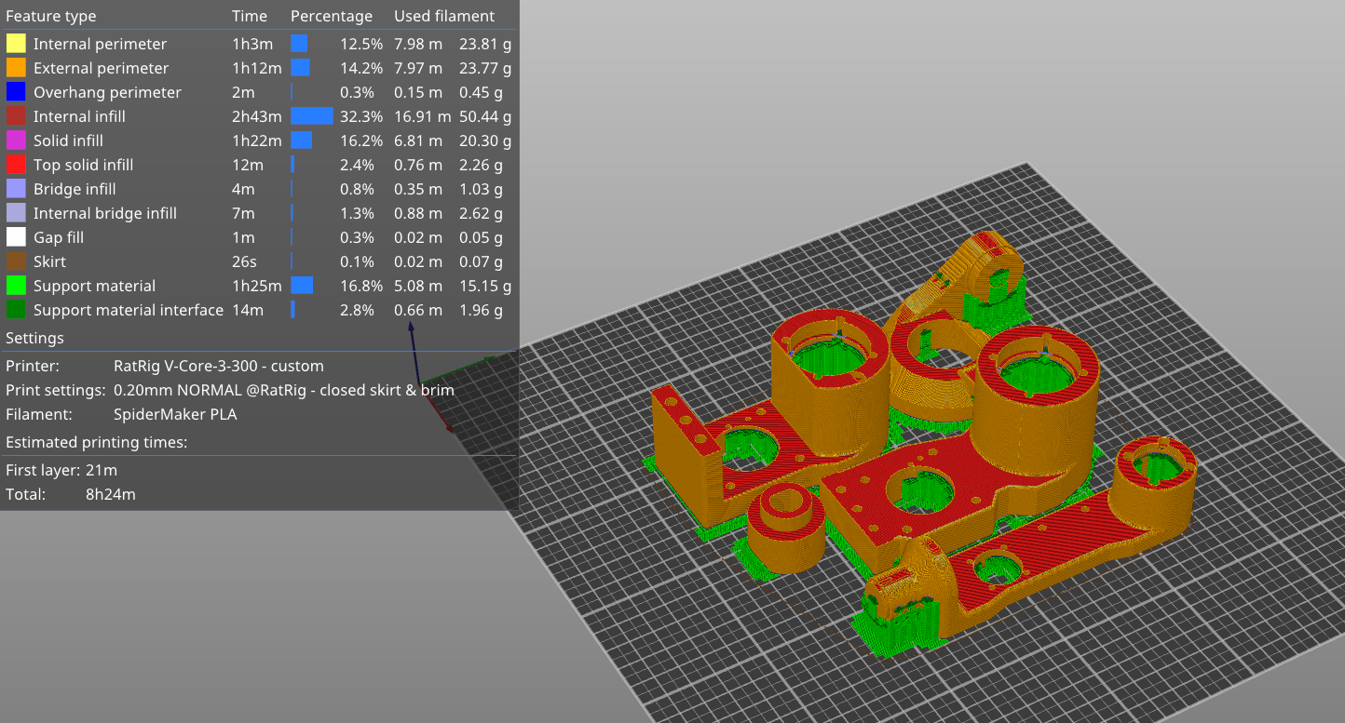Click the Time column header
Screen dimensions: 1345x723
tap(250, 16)
